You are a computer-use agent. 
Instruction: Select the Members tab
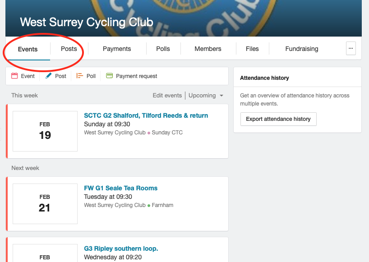point(208,49)
